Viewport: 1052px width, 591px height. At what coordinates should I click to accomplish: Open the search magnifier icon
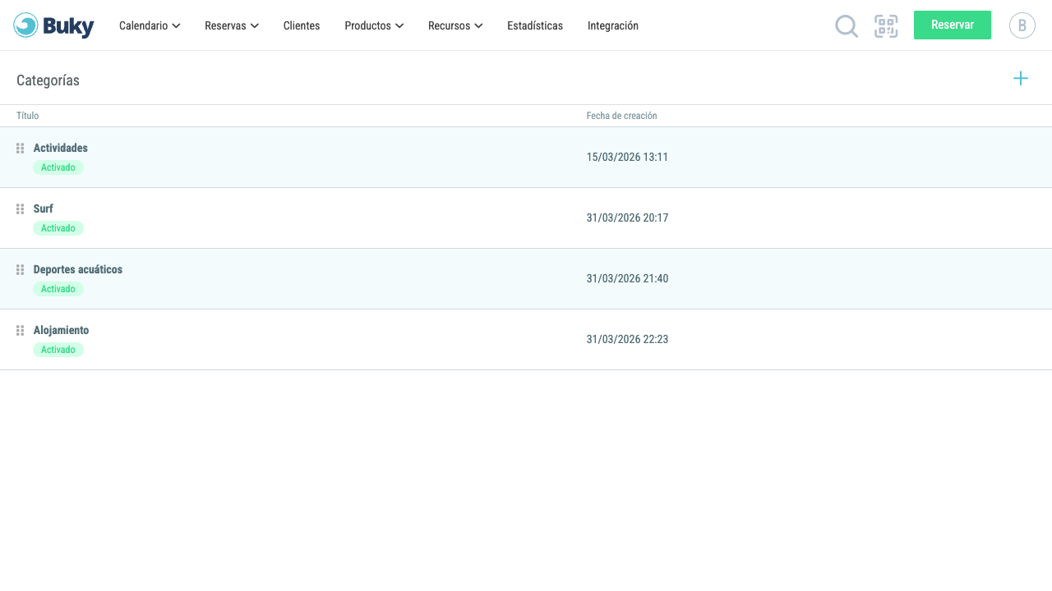pyautogui.click(x=847, y=26)
